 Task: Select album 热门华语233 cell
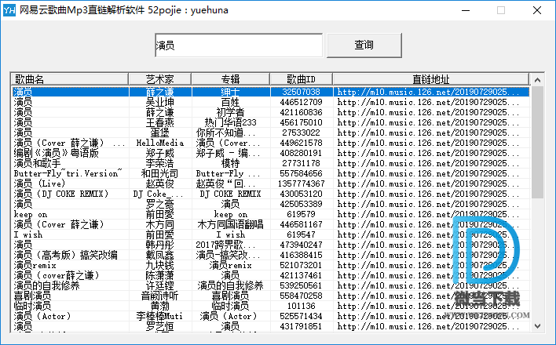point(230,122)
